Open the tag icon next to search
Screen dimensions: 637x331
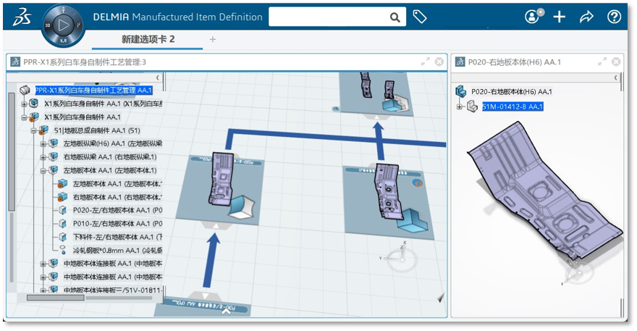(419, 17)
